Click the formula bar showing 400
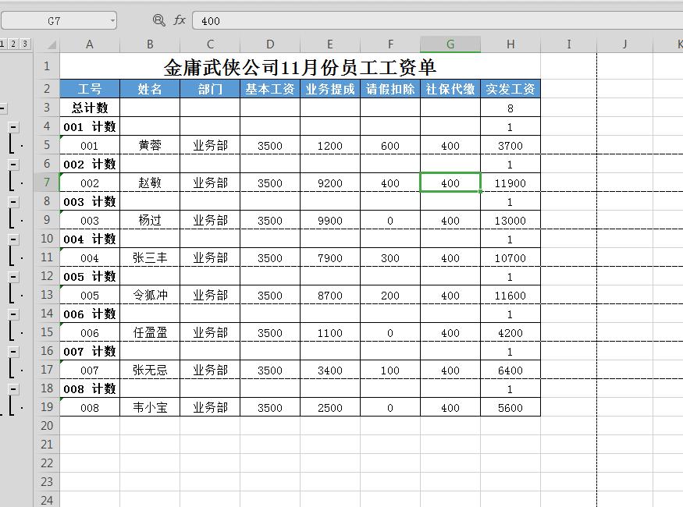 coord(312,21)
